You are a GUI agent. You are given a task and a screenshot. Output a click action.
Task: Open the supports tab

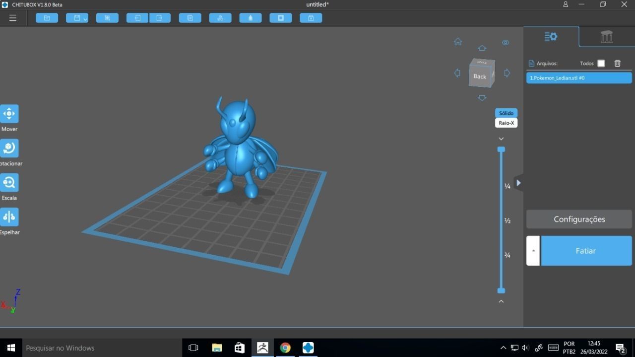[607, 36]
